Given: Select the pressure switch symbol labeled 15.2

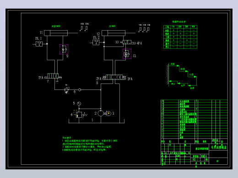Looking at the screenshot, I should pos(96,42).
